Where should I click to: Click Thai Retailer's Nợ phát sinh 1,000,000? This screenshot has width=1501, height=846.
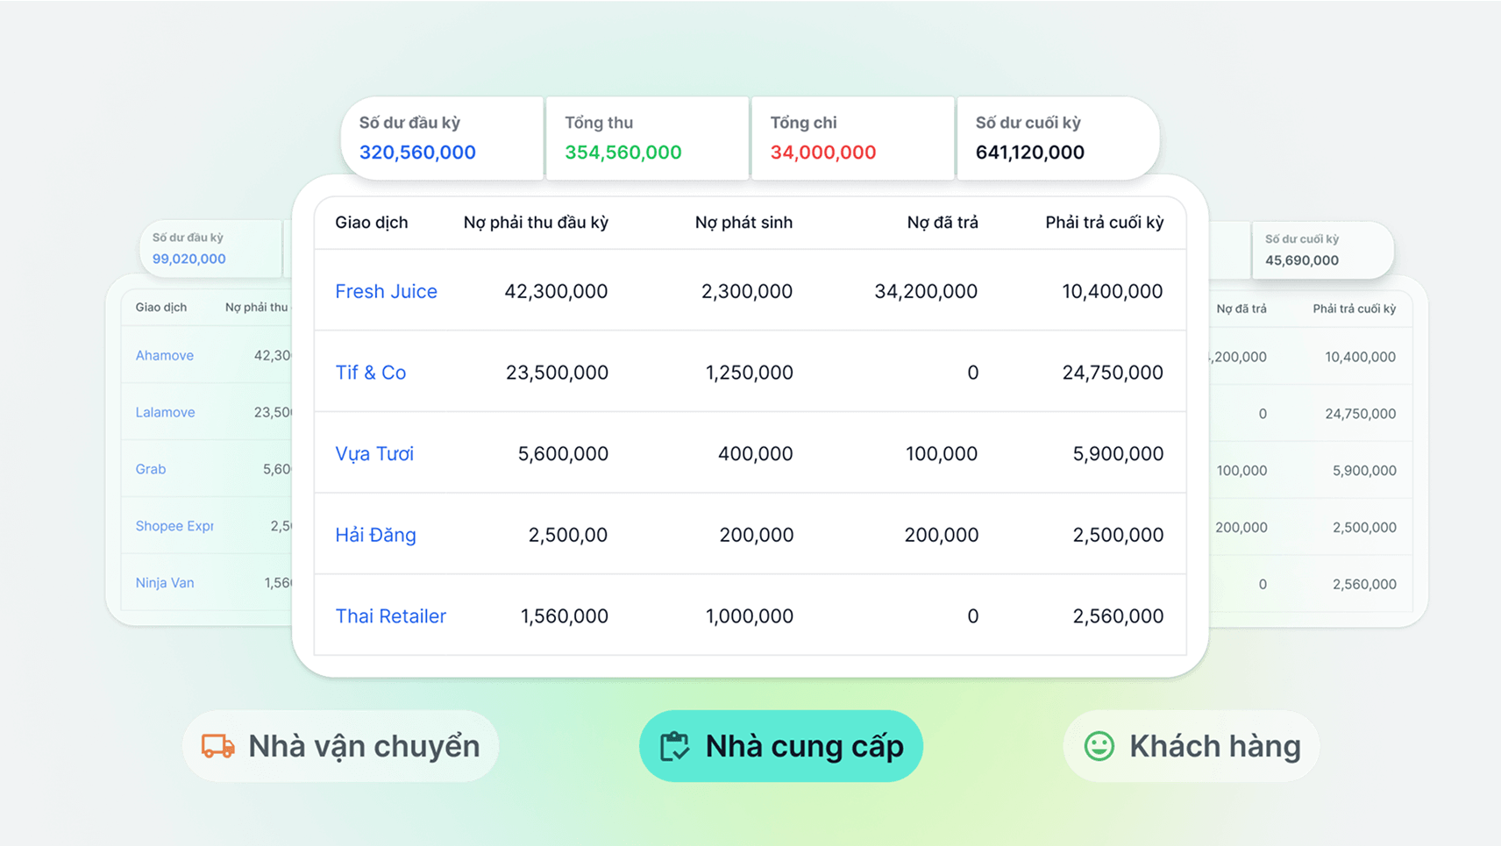[x=749, y=616]
